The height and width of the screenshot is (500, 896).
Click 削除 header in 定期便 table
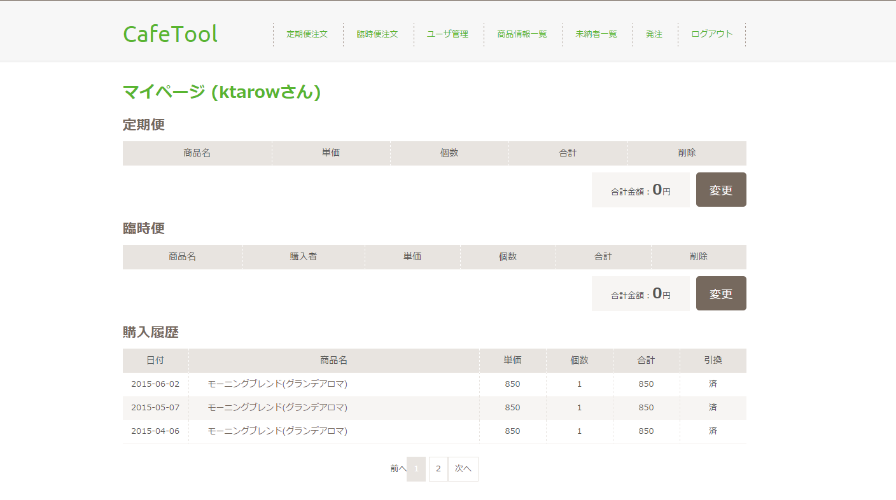[687, 153]
